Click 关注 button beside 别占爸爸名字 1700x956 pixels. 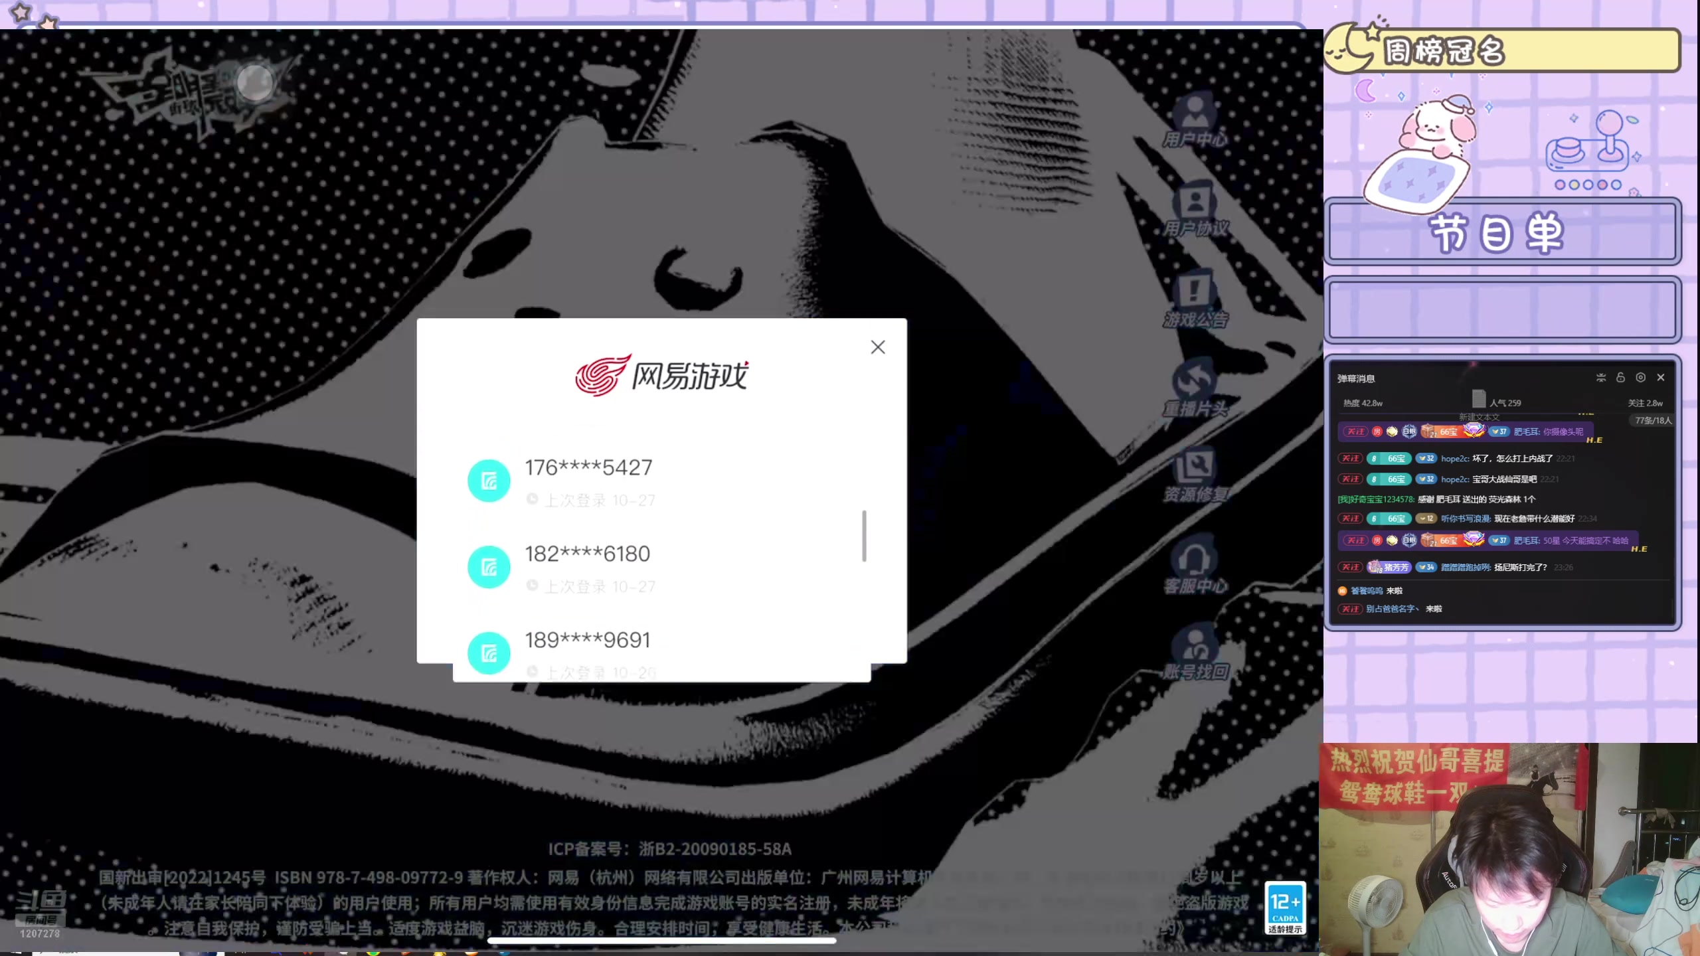[x=1350, y=609]
